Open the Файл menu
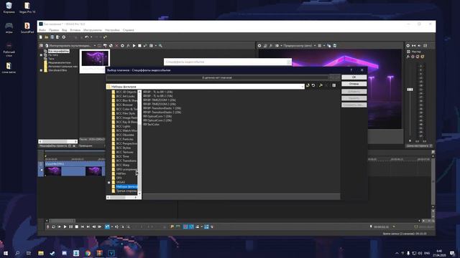The height and width of the screenshot is (258, 460). coord(42,30)
